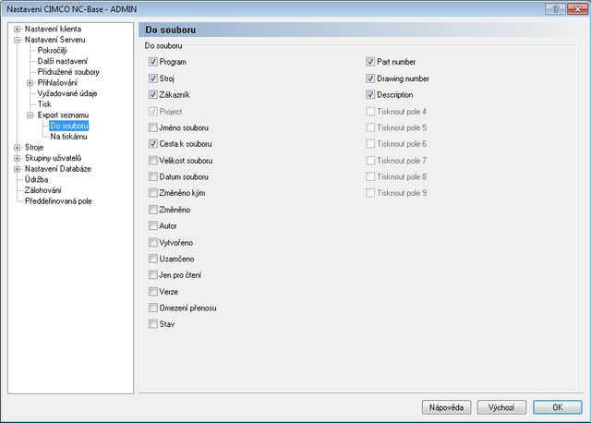Image resolution: width=591 pixels, height=423 pixels.
Task: Open Na tiskárnu export settings
Action: (x=68, y=137)
